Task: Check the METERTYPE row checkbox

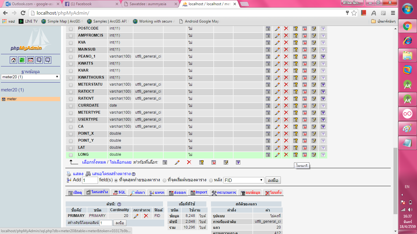Action: pyautogui.click(x=71, y=113)
